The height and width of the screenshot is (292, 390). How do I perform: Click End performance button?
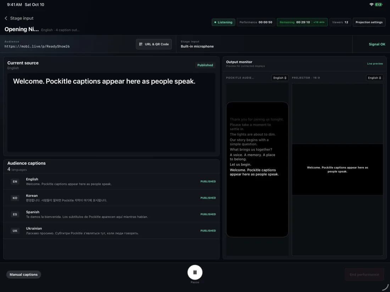click(364, 274)
